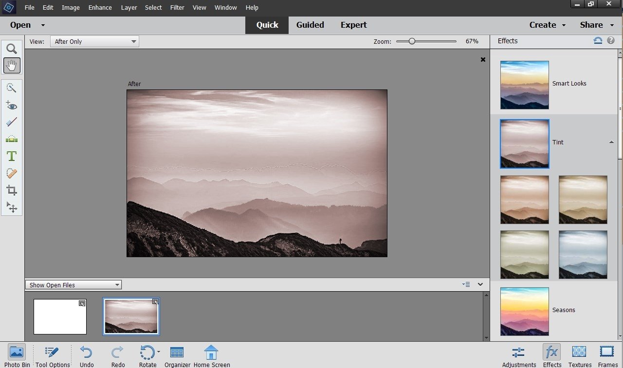Select the Whiten Teeth tool

(x=12, y=122)
